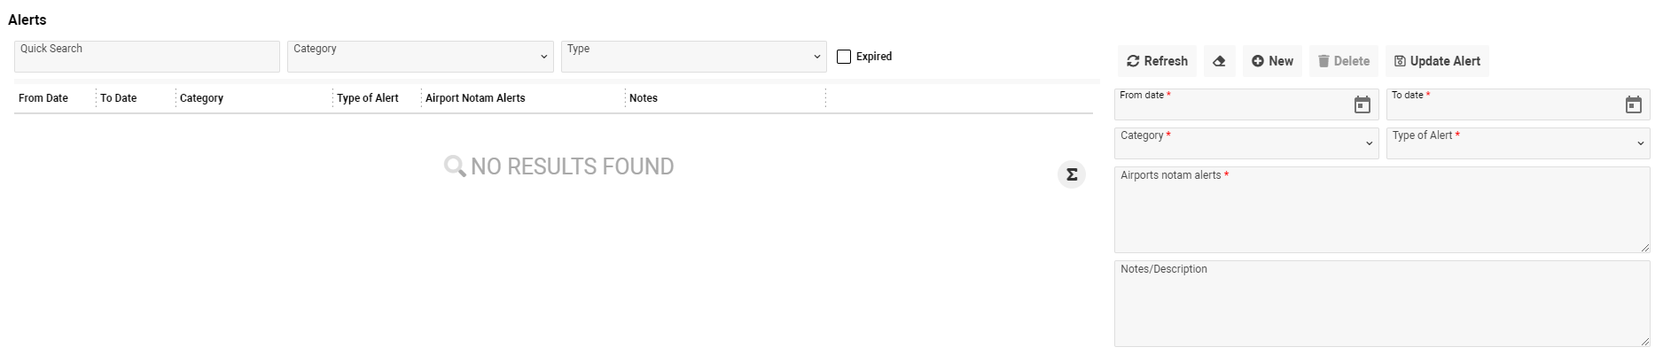Create a New alert

tap(1272, 61)
